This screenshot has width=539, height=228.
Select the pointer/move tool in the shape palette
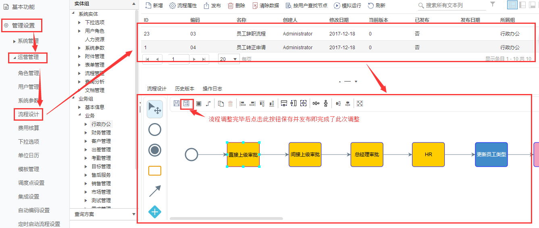[155, 109]
